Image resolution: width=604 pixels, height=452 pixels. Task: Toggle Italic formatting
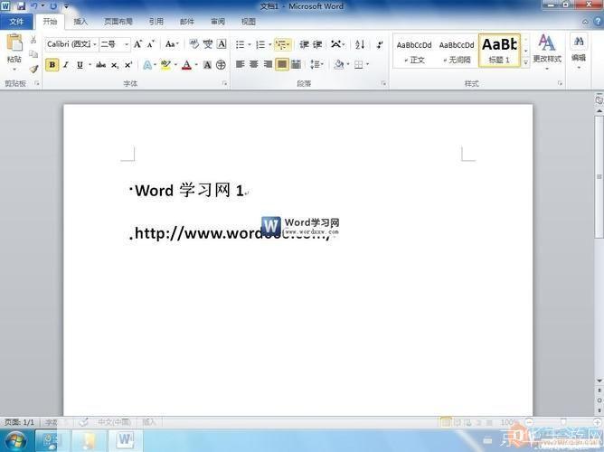pyautogui.click(x=65, y=65)
